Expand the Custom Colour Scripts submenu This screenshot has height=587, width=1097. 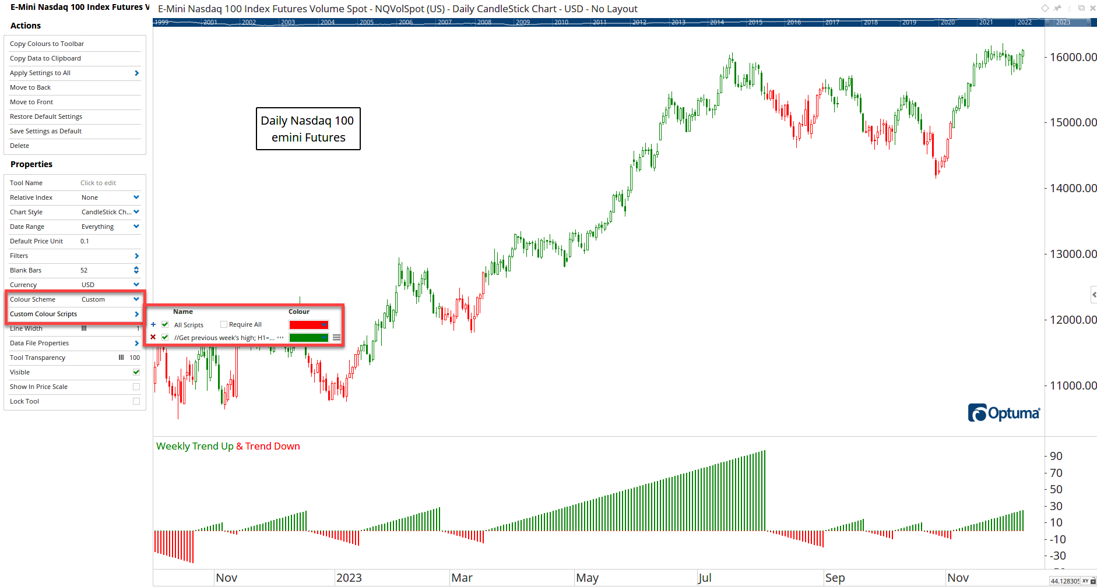[x=136, y=314]
